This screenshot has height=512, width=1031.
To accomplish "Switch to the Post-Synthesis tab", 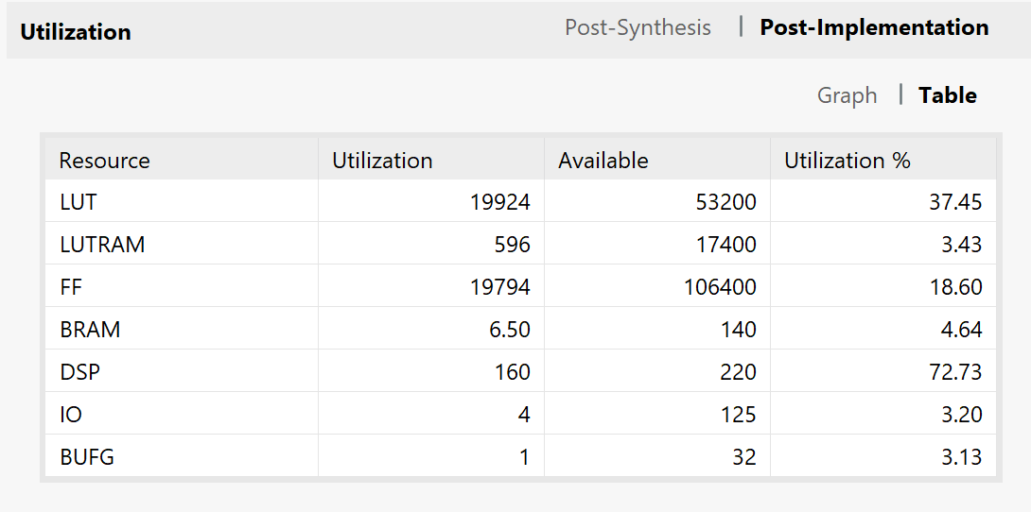I will (x=638, y=27).
